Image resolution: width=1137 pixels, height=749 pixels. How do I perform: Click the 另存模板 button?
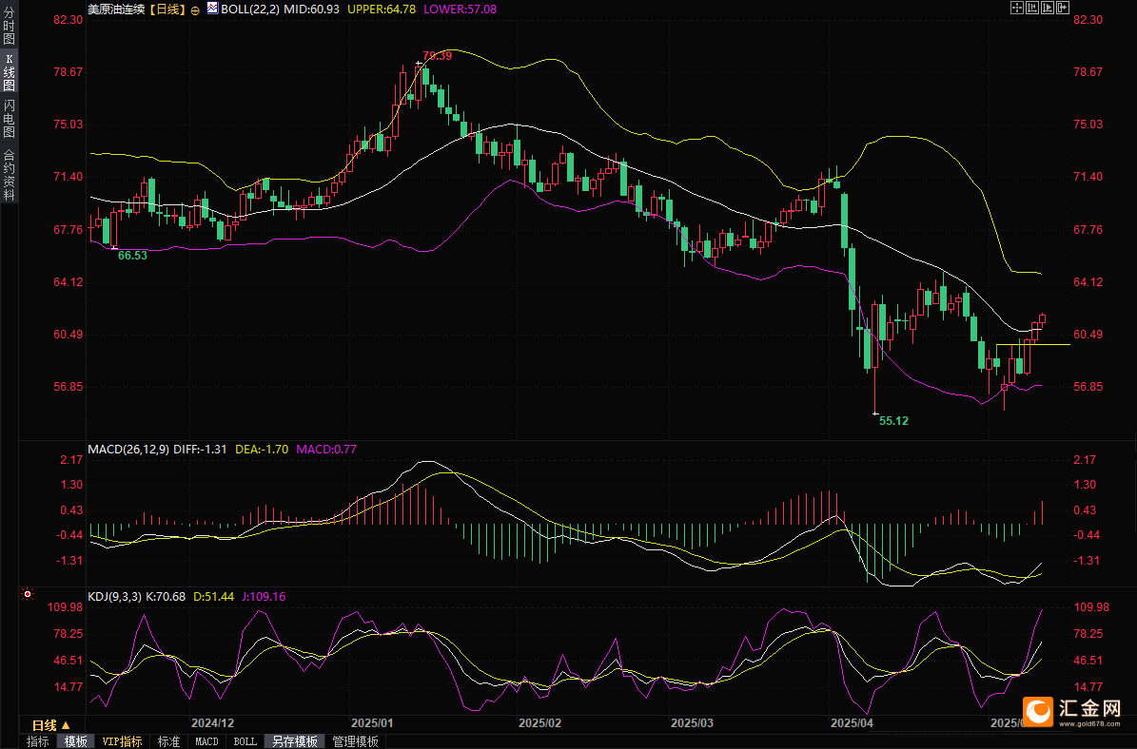293,741
